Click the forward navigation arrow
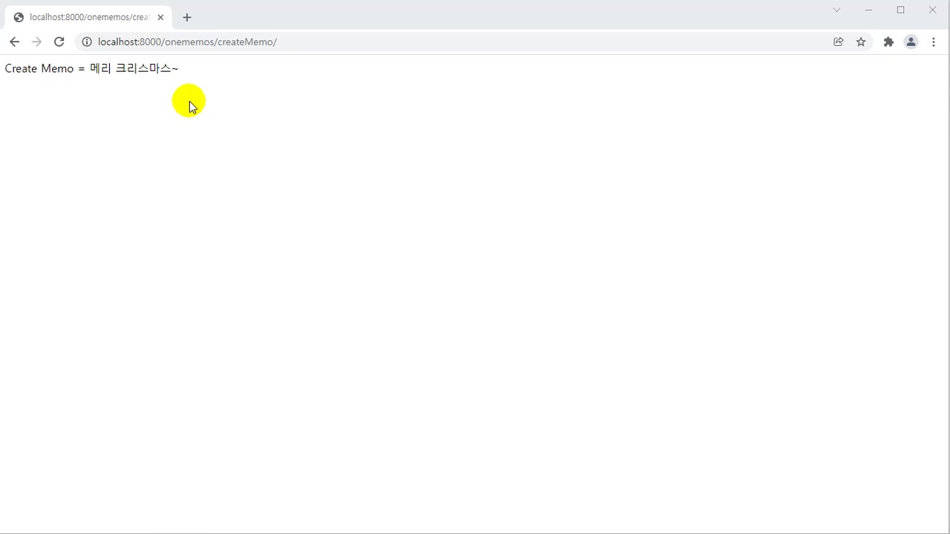950x534 pixels. click(36, 42)
